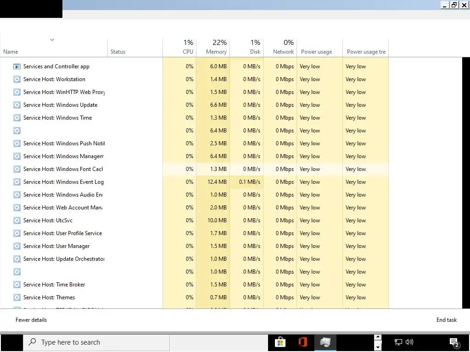Screen dimensions: 470x352
Task: Click the 0.7 MB memory value
Action: pos(218,297)
